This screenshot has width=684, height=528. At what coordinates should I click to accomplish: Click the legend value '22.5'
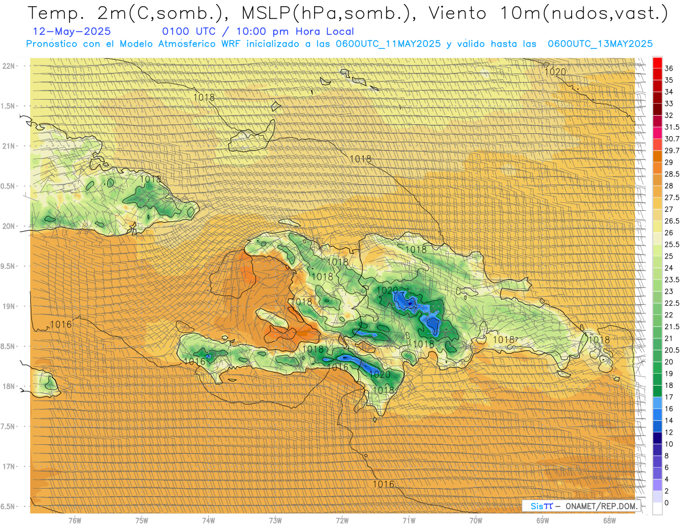(x=671, y=303)
